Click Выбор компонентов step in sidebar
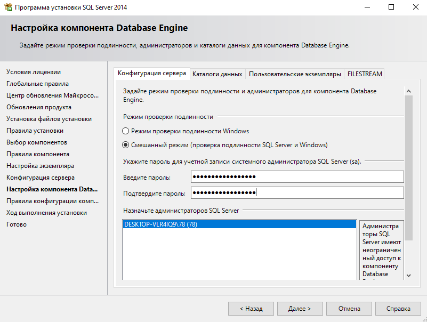This screenshot has height=322, width=427. (x=37, y=142)
